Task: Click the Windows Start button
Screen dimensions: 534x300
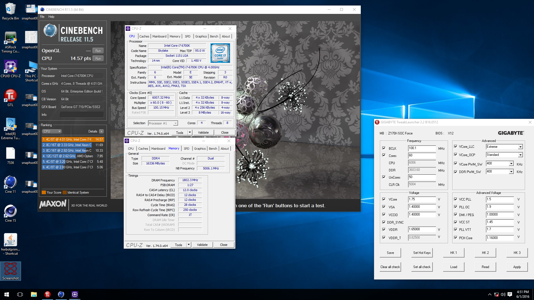Action: [7, 294]
